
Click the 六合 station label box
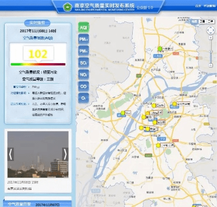click(167, 49)
